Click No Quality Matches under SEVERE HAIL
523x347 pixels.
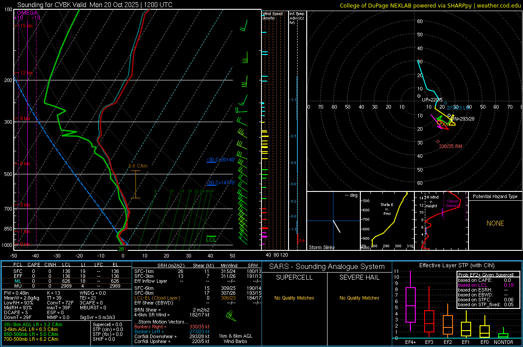359,298
